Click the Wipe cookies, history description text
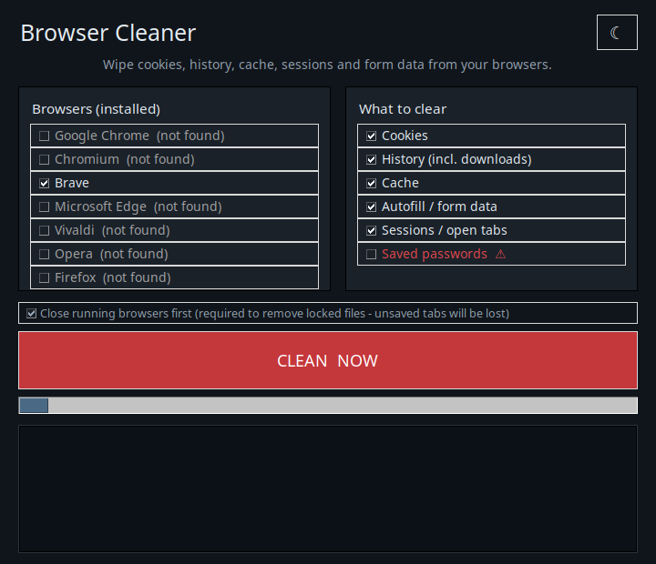 pyautogui.click(x=328, y=65)
